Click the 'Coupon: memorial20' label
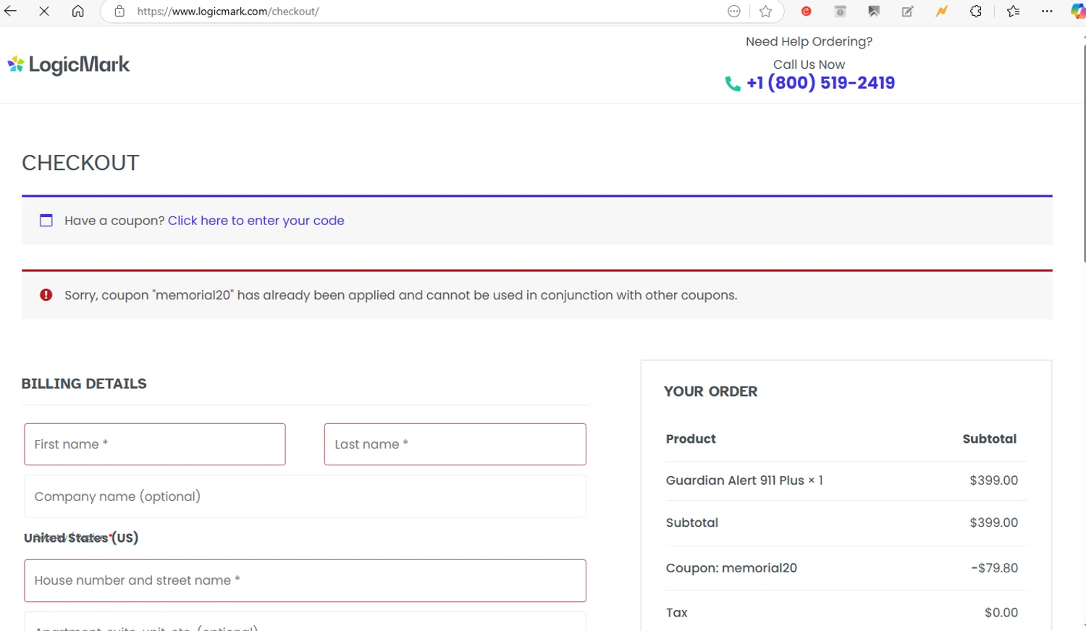The width and height of the screenshot is (1086, 631). point(731,568)
